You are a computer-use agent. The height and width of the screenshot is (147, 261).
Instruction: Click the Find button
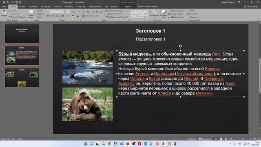coord(191,11)
